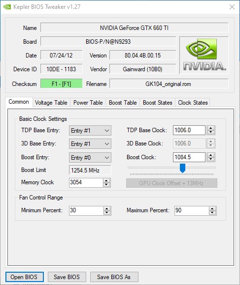
Task: Click the GPU Clock Offset + 13MHz button
Action: [171, 183]
